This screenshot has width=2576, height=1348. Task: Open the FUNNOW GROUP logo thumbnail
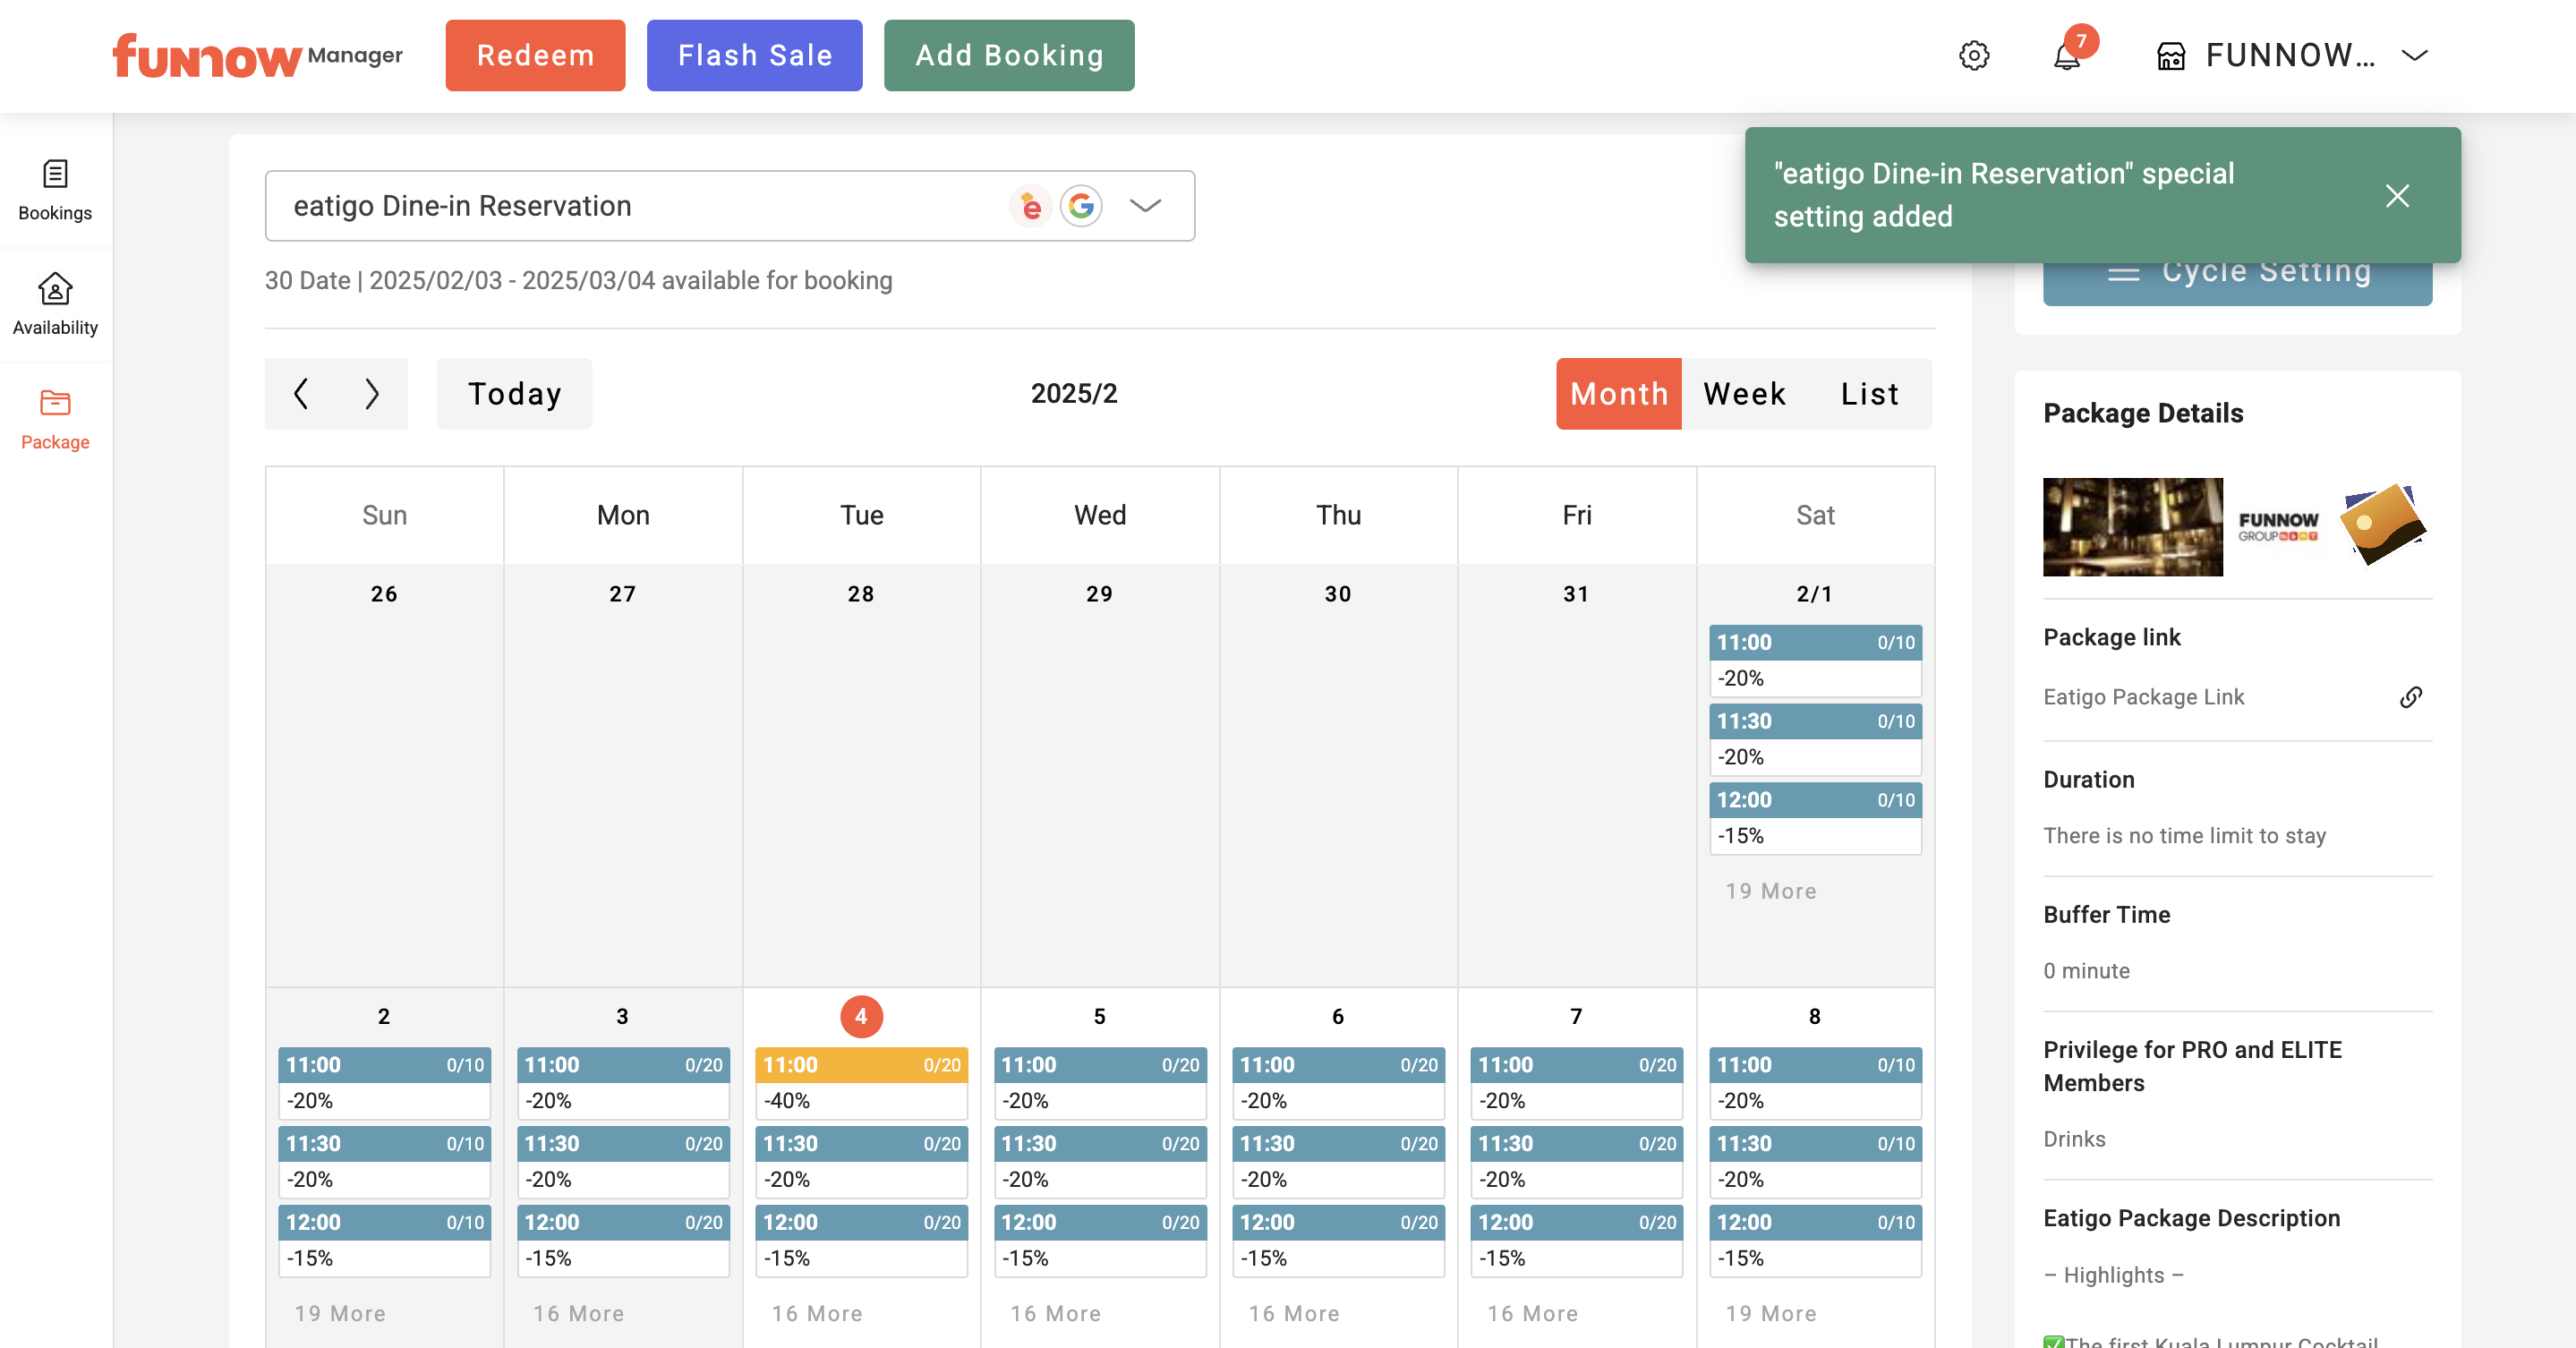tap(2277, 526)
